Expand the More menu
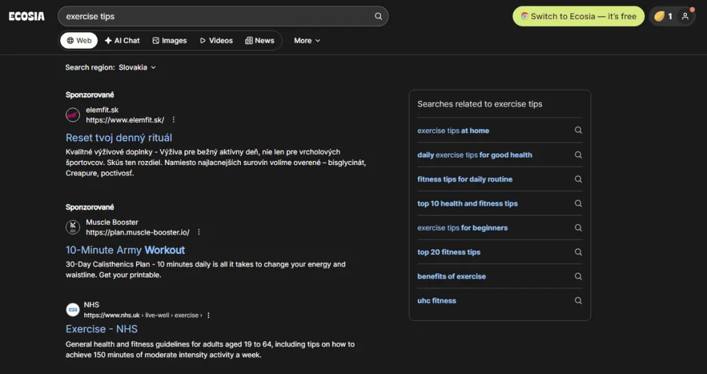The image size is (707, 374). coord(307,41)
